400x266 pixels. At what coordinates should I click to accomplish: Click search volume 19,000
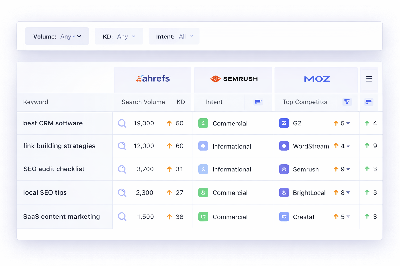pos(144,123)
